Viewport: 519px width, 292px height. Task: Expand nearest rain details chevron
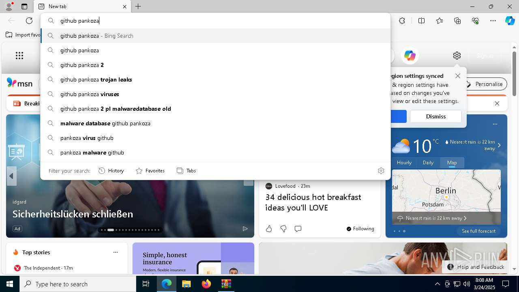click(499, 145)
